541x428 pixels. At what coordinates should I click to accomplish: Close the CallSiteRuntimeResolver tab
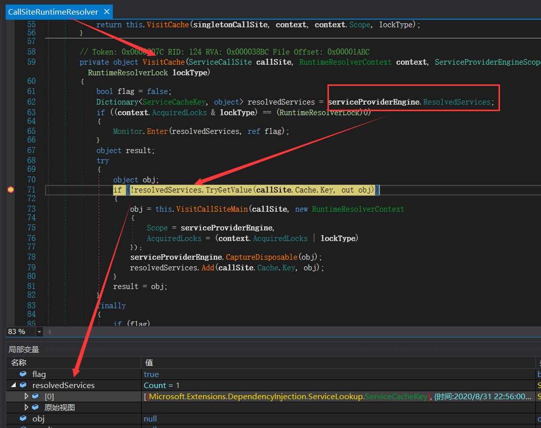[106, 12]
